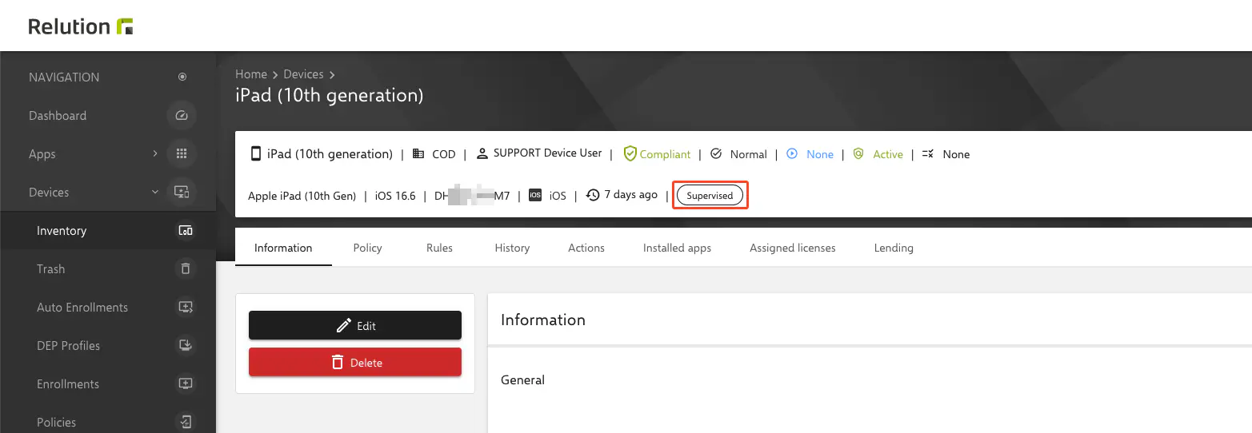
Task: Toggle the navigation pin radio icon
Action: 182,77
